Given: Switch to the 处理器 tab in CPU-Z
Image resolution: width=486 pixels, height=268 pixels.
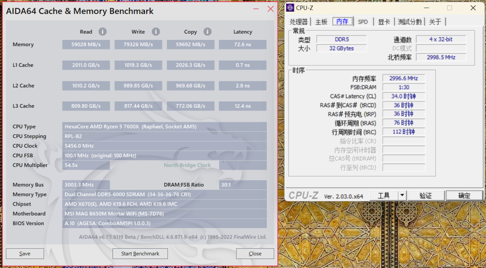Looking at the screenshot, I should coord(299,22).
